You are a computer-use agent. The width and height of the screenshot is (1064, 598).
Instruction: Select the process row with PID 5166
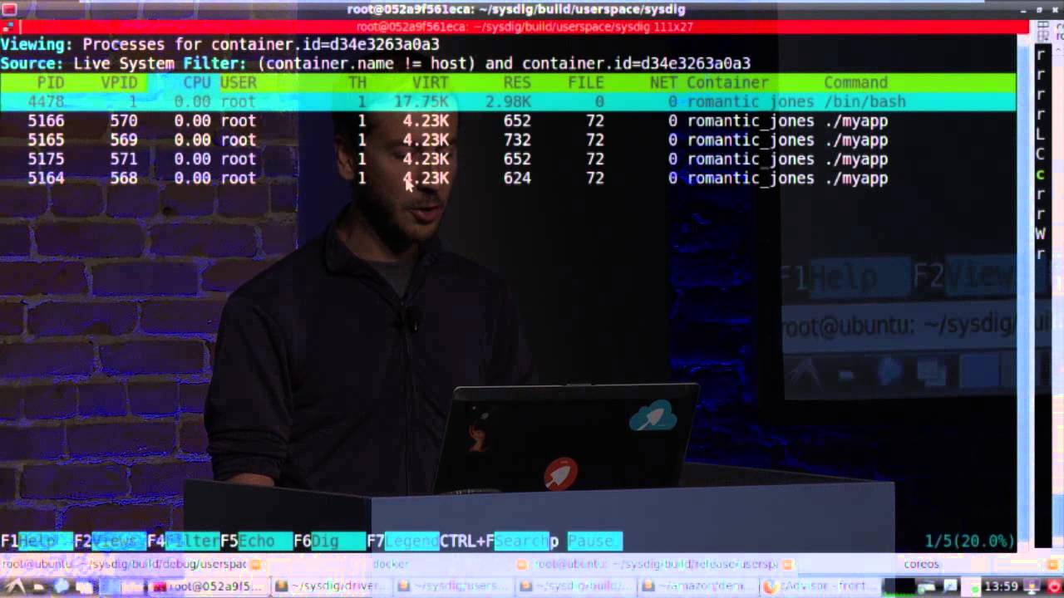click(x=508, y=120)
